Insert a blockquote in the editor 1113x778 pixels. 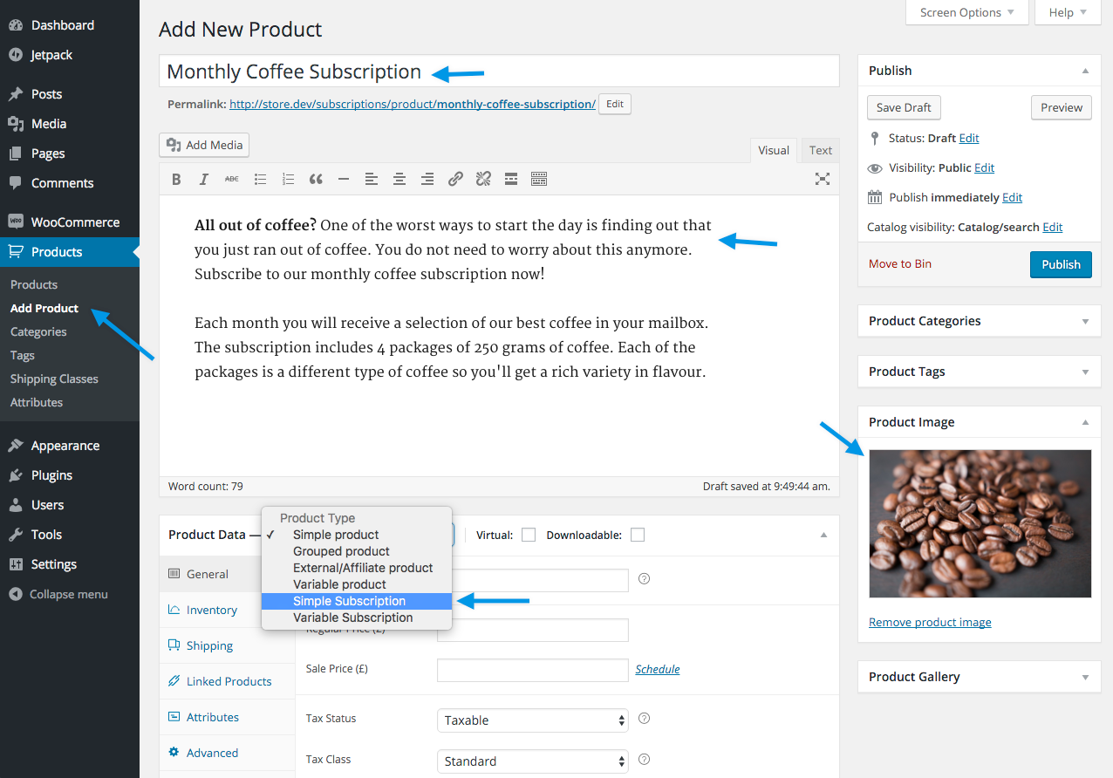click(316, 179)
